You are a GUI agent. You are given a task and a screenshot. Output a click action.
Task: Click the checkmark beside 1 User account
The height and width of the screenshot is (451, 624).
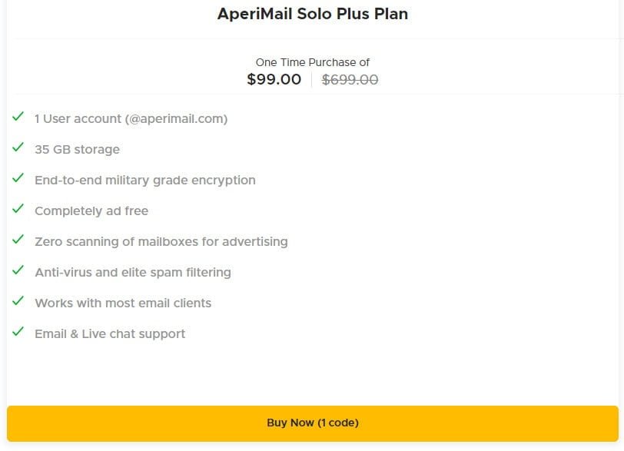click(x=17, y=118)
